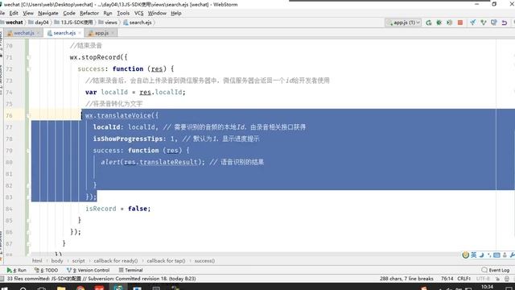The width and height of the screenshot is (515, 290).
Task: Start debugging with the bug icon
Action: (439, 23)
